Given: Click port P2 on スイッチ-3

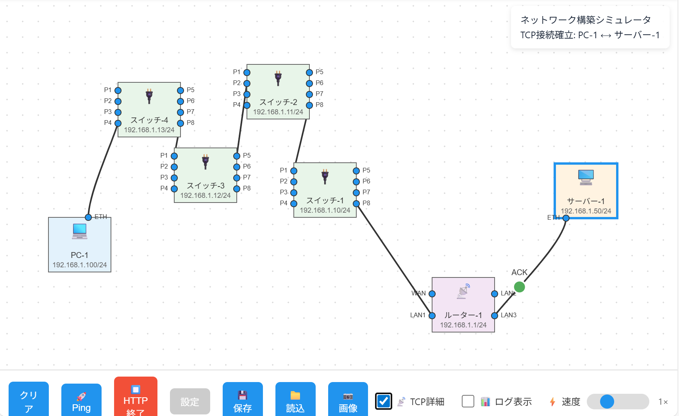Looking at the screenshot, I should 174,167.
